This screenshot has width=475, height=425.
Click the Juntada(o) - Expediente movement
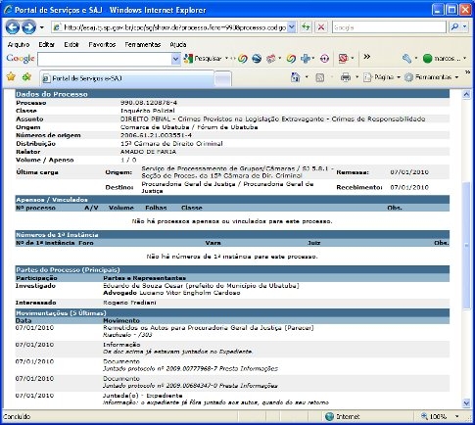143,396
